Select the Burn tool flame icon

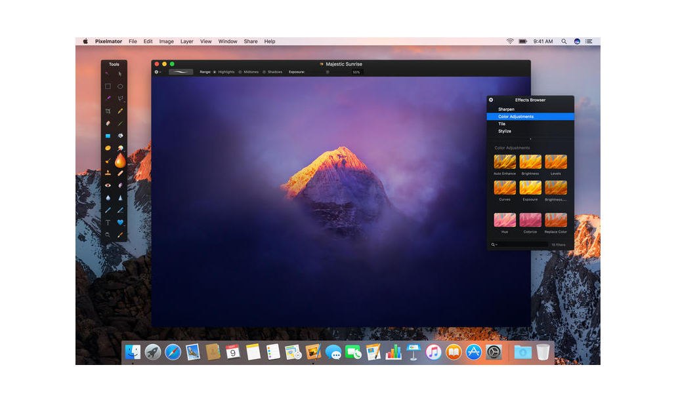click(x=120, y=161)
